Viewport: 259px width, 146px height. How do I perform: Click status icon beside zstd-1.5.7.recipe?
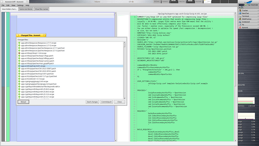(19, 79)
